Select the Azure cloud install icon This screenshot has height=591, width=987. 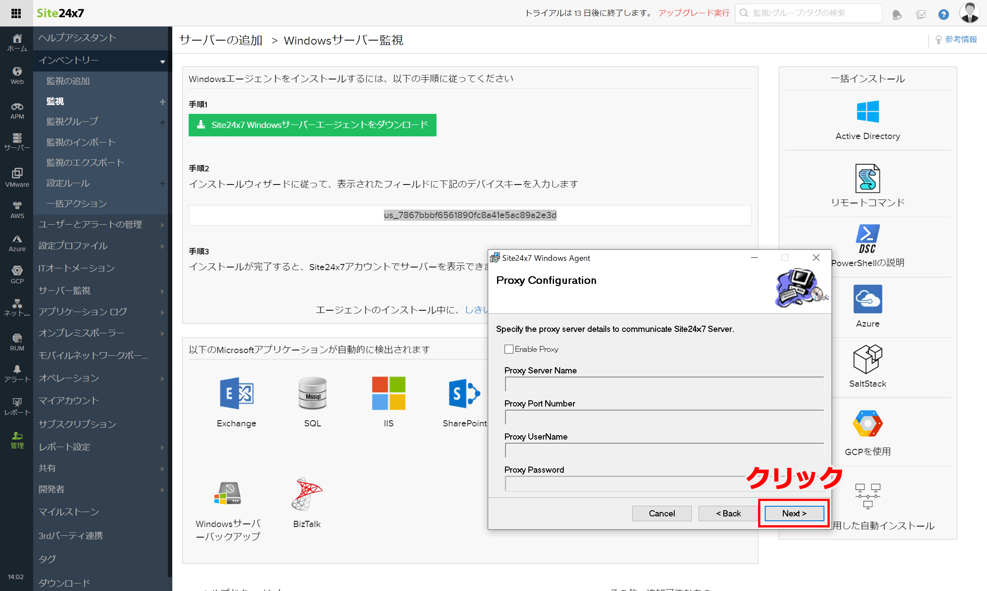click(x=868, y=299)
